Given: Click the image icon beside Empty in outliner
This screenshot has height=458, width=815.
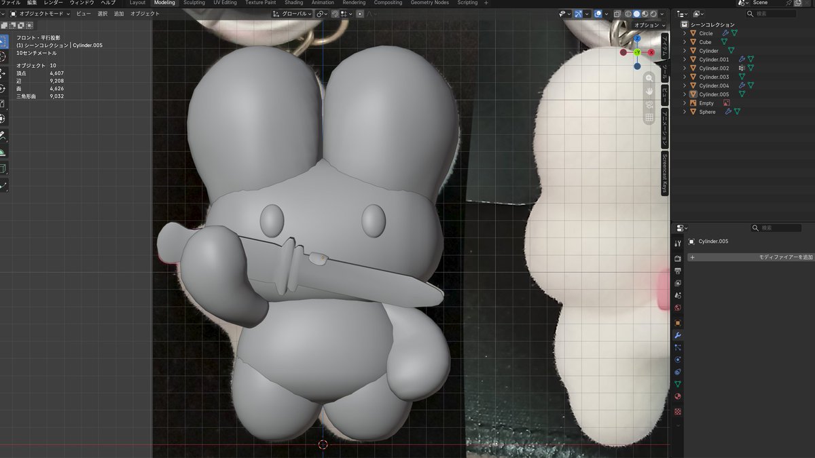Looking at the screenshot, I should pos(726,103).
